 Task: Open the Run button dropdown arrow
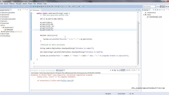click(39, 6)
